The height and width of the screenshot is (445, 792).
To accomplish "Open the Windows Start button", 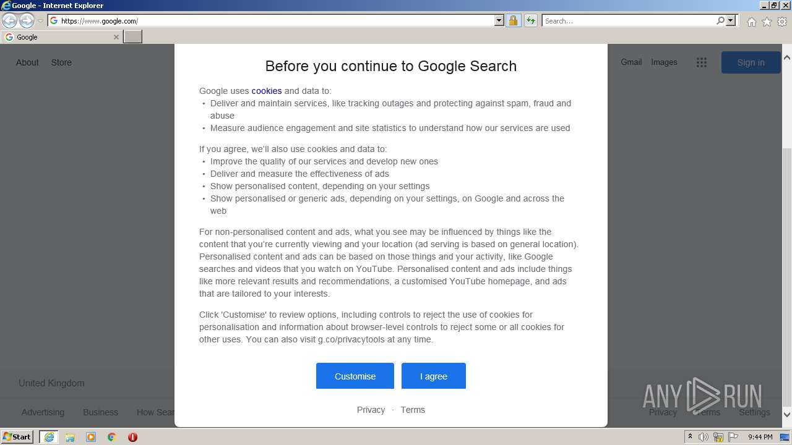I will [x=17, y=437].
